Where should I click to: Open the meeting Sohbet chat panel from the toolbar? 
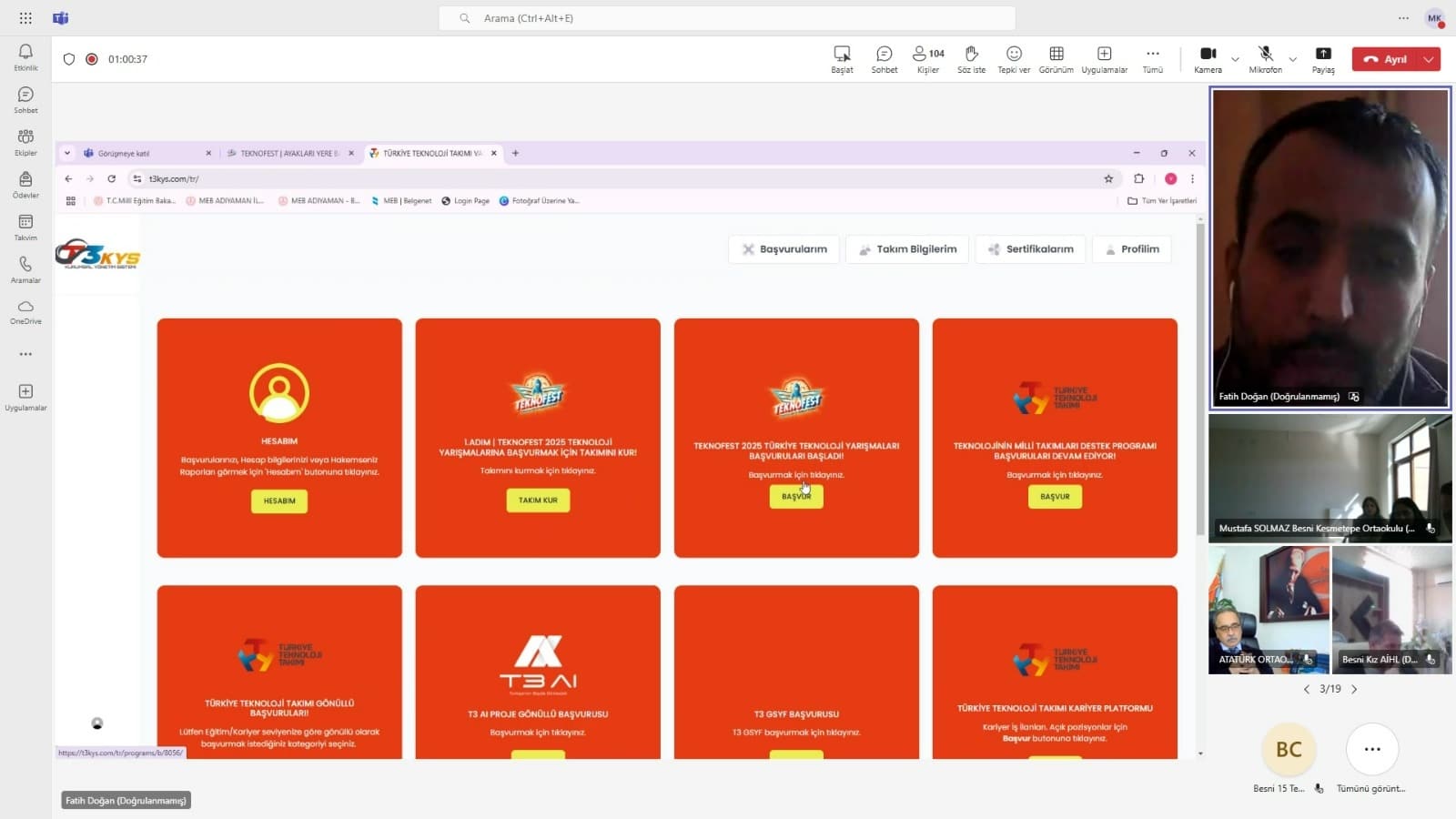click(884, 59)
